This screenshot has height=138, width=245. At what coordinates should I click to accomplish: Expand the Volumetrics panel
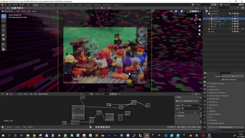coord(213,102)
